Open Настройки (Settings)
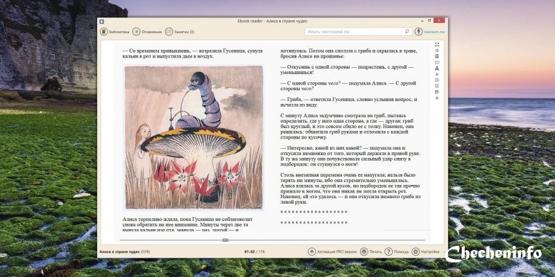This screenshot has width=555, height=277. coord(425,251)
